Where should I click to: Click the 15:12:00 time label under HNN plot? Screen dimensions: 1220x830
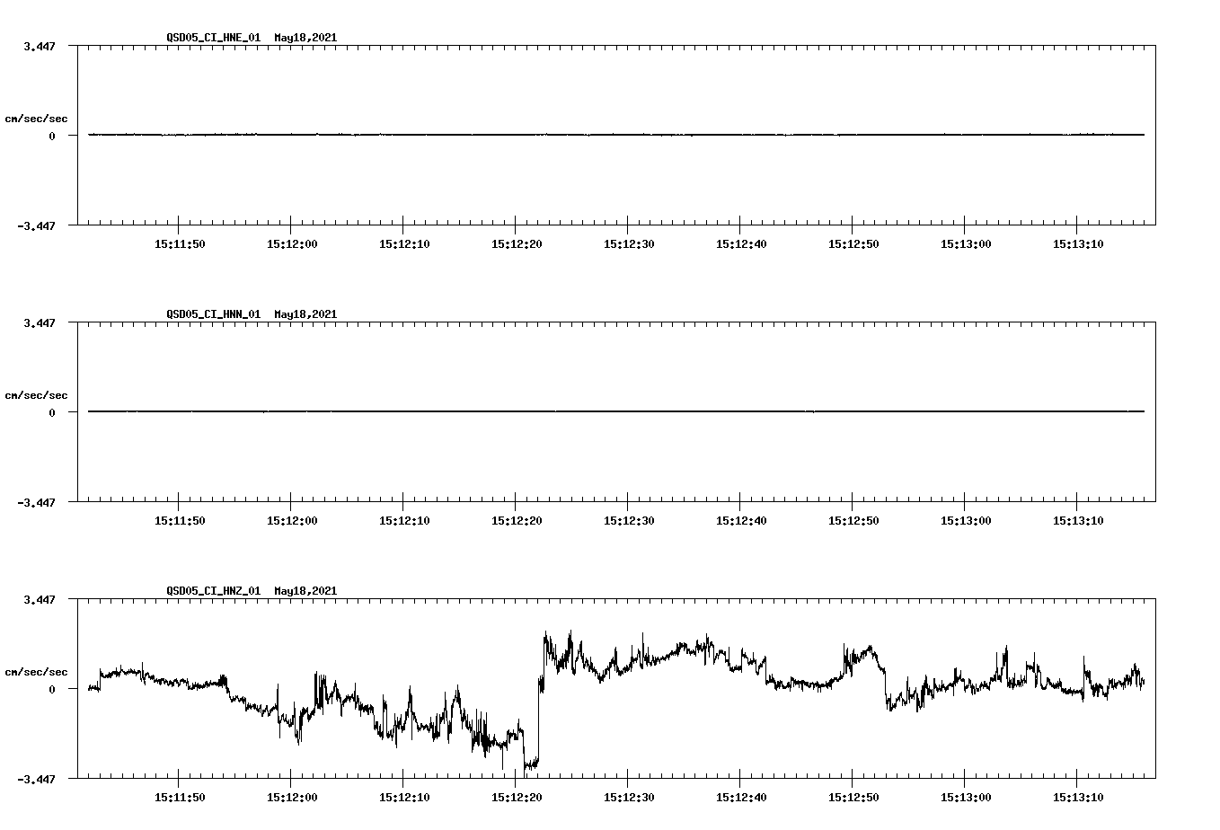(x=293, y=517)
